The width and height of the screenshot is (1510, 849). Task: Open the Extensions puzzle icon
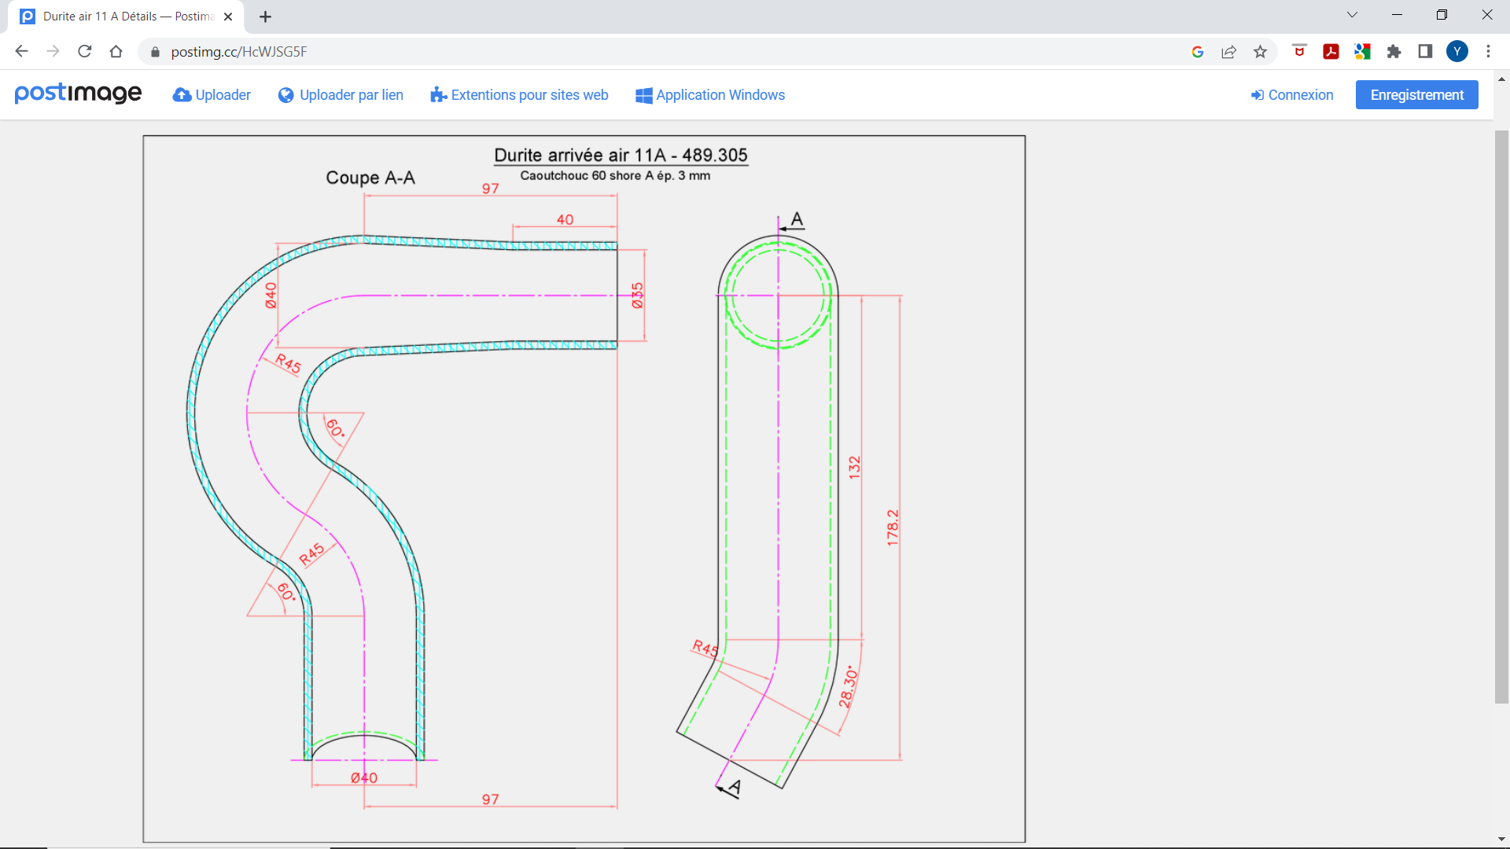coord(1394,52)
